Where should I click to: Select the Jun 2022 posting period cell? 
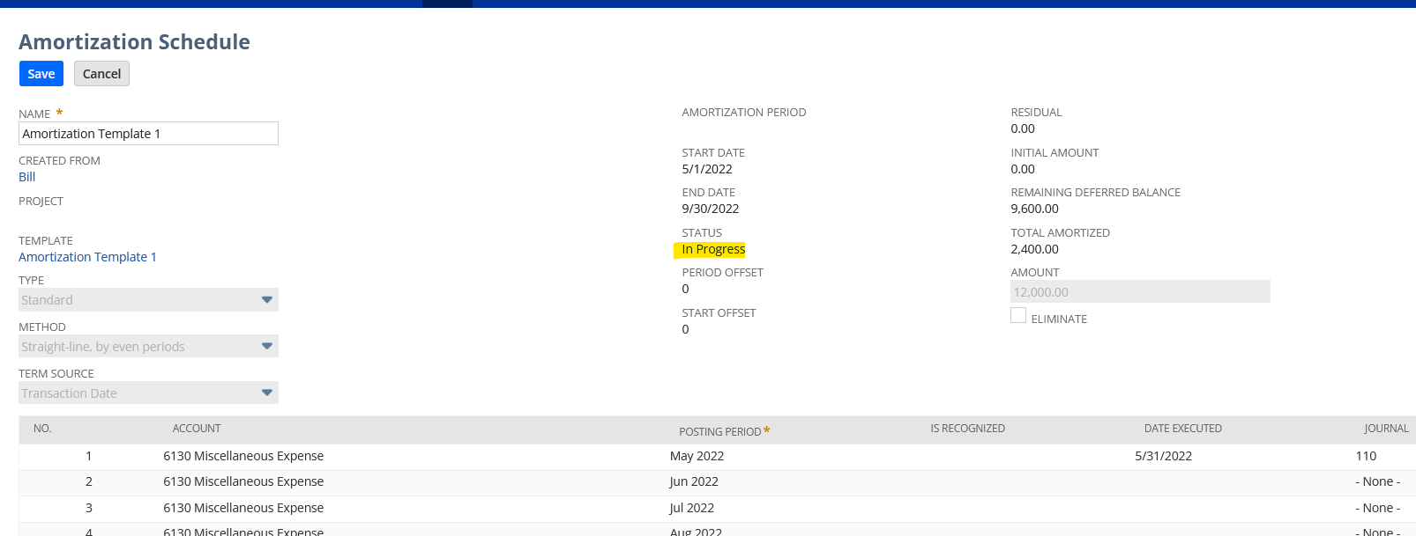pyautogui.click(x=694, y=481)
